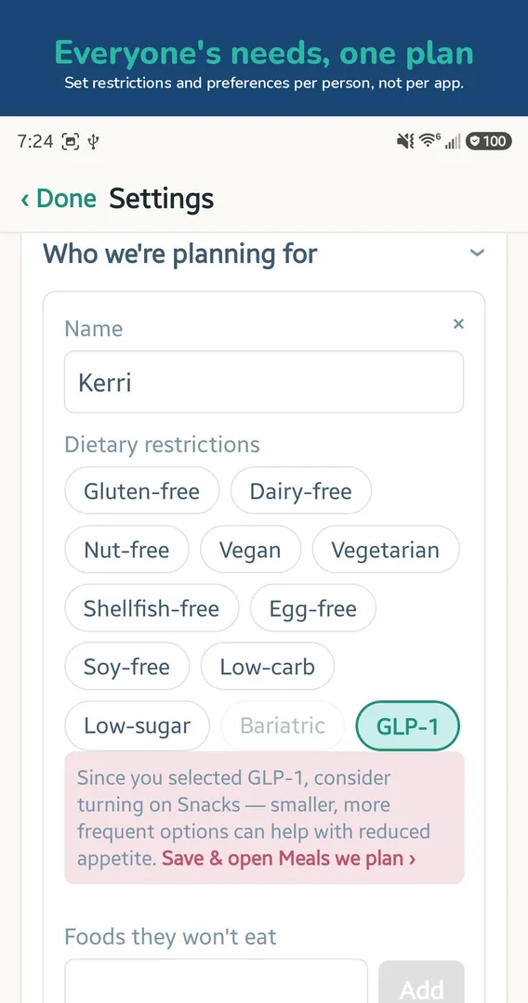Select the Vegan dietary chip
Viewport: 528px width, 1003px height.
click(x=250, y=550)
